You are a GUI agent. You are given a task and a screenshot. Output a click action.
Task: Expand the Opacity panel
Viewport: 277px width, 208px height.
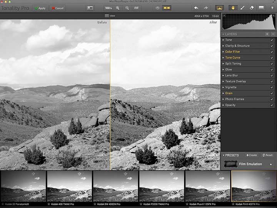[x=223, y=105]
